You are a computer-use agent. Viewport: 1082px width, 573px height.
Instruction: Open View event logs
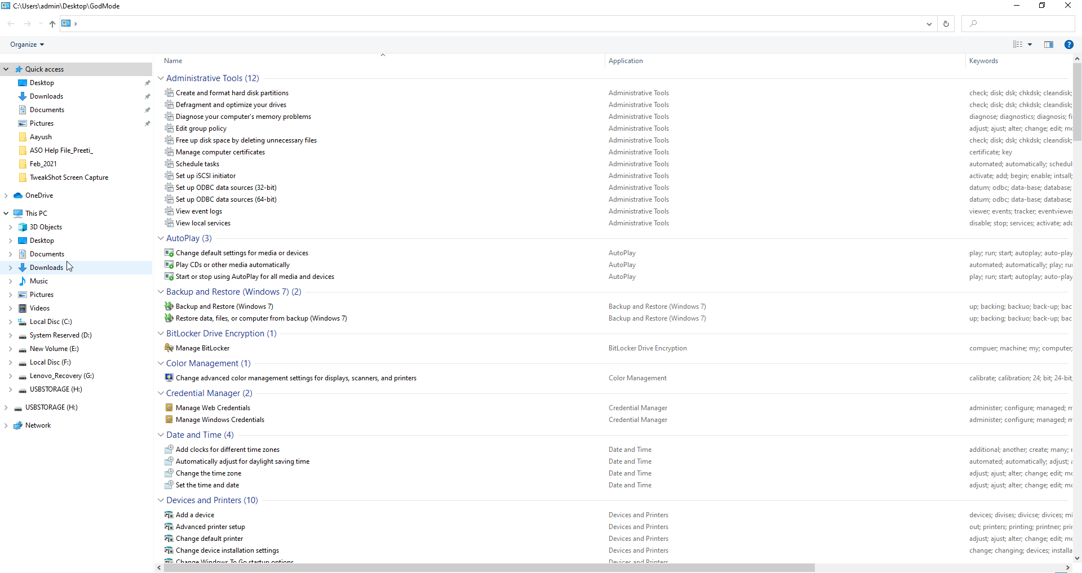[198, 211]
